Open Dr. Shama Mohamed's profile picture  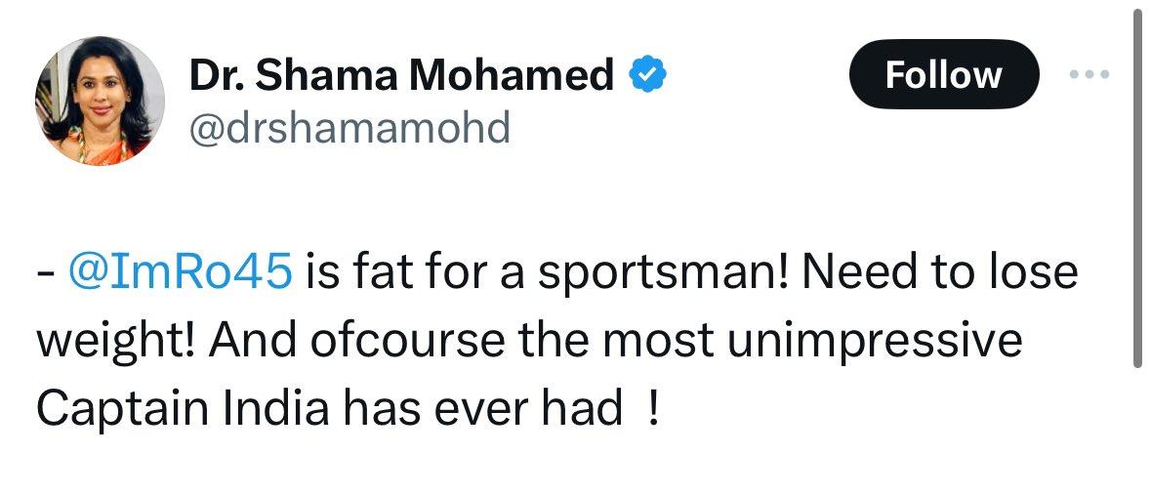coord(100,101)
